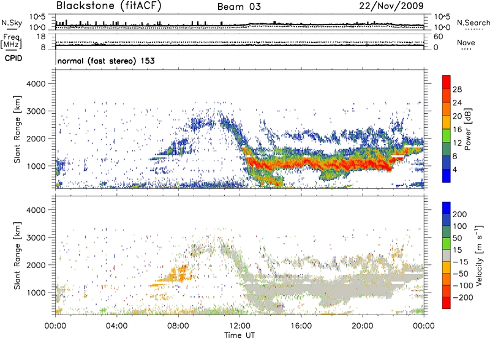Click the 12 label on Power colorbar

pos(457,143)
